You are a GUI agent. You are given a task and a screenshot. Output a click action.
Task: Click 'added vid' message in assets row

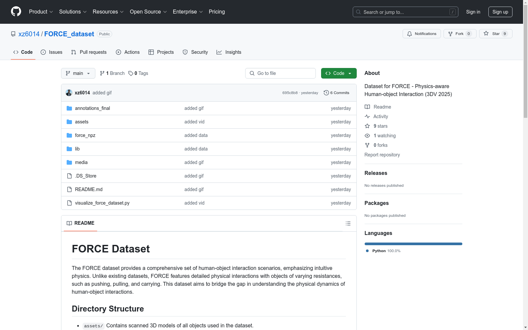[x=194, y=122]
